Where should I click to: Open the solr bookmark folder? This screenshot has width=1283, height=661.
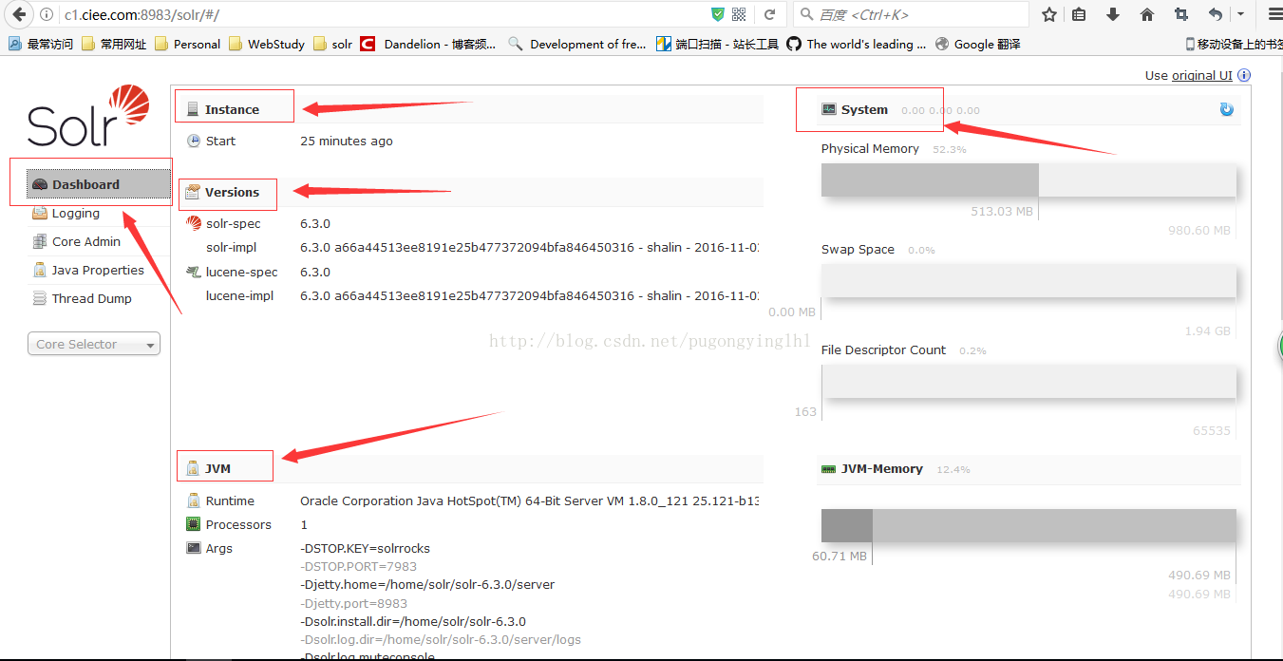333,44
